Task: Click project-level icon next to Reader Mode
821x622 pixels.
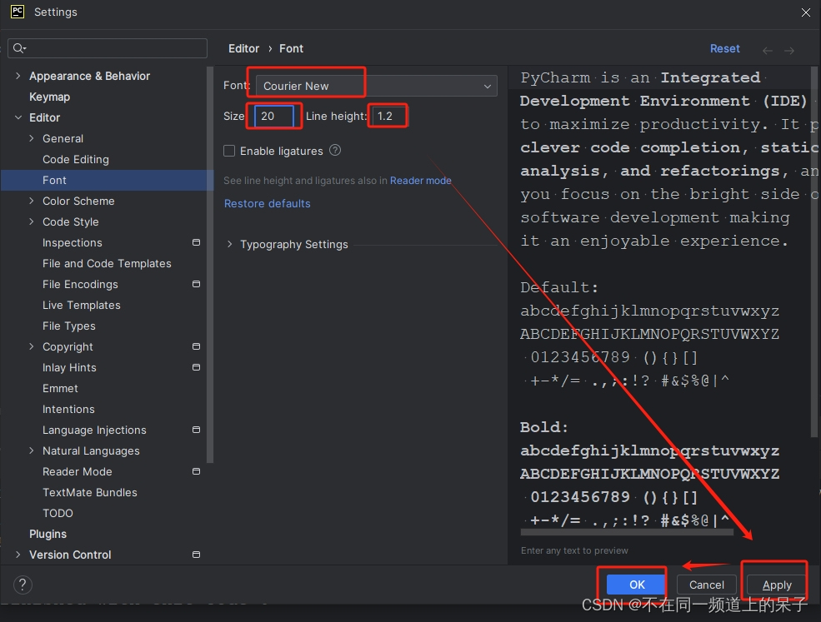Action: coord(197,471)
